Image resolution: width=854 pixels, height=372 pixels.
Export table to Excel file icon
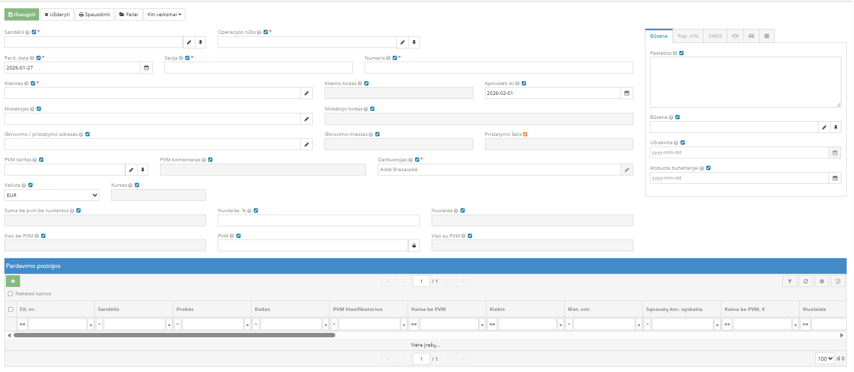(838, 281)
